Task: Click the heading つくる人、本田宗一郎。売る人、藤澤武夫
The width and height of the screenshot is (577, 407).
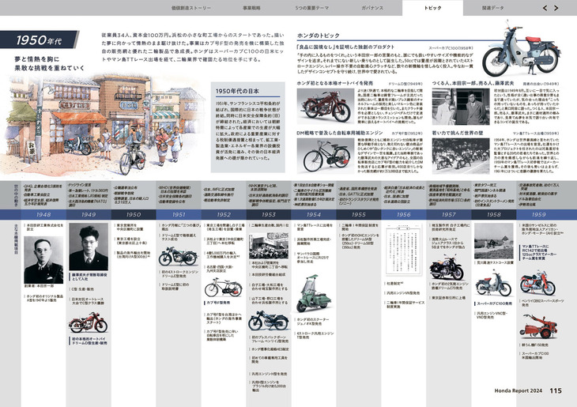Action: pyautogui.click(x=473, y=84)
